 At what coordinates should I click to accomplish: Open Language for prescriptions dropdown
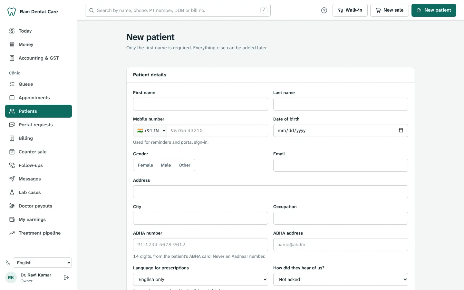[x=200, y=279]
